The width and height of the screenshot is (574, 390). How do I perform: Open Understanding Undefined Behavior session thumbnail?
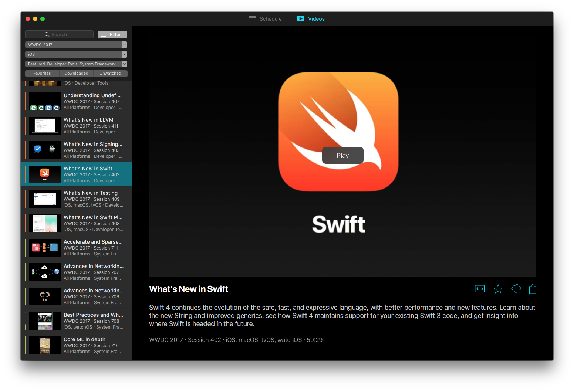click(x=45, y=101)
